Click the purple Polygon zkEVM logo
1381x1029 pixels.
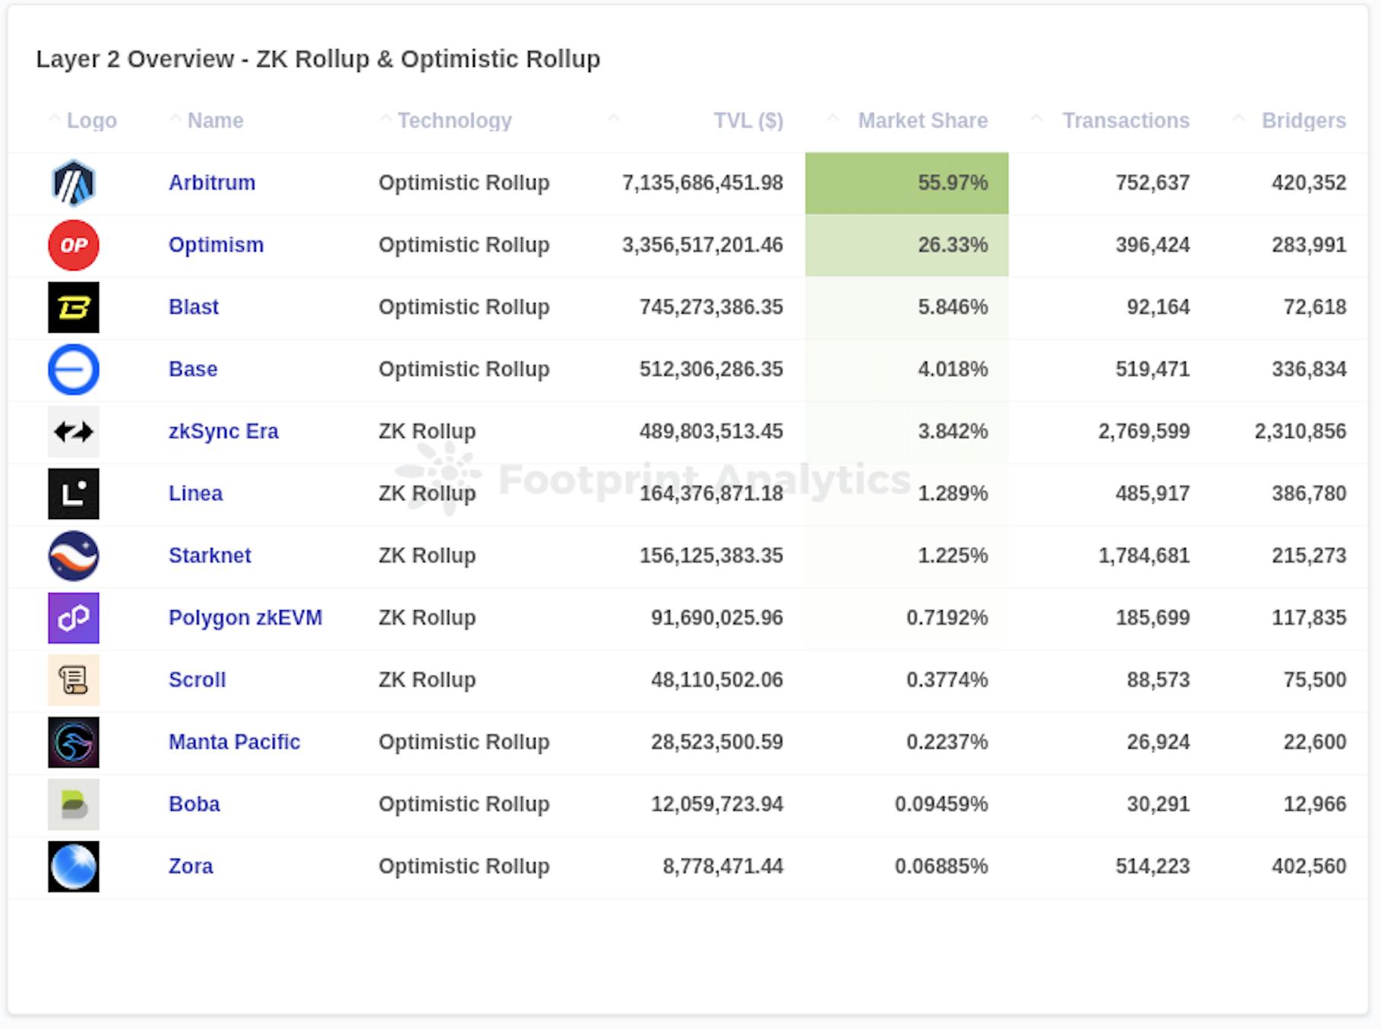[73, 619]
